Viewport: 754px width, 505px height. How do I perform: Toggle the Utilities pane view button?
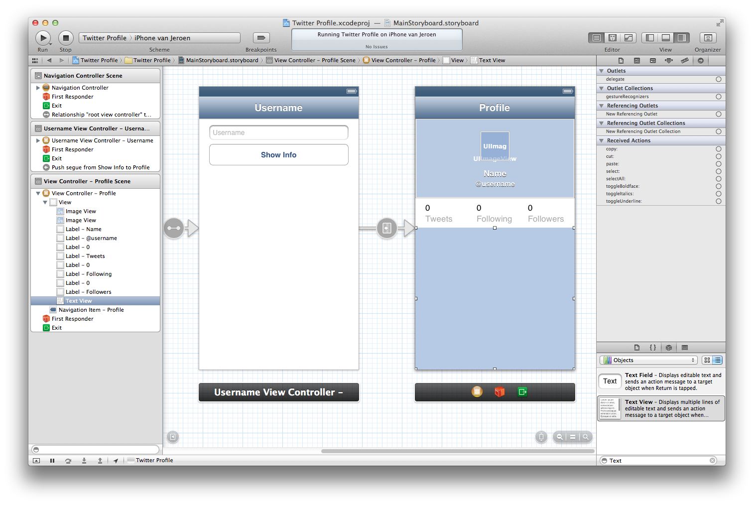click(x=682, y=38)
